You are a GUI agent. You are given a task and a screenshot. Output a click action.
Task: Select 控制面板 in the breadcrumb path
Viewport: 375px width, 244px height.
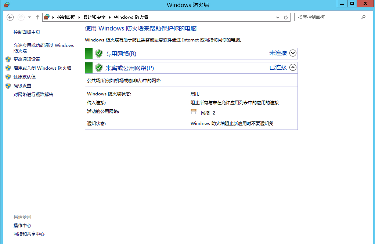[66, 17]
